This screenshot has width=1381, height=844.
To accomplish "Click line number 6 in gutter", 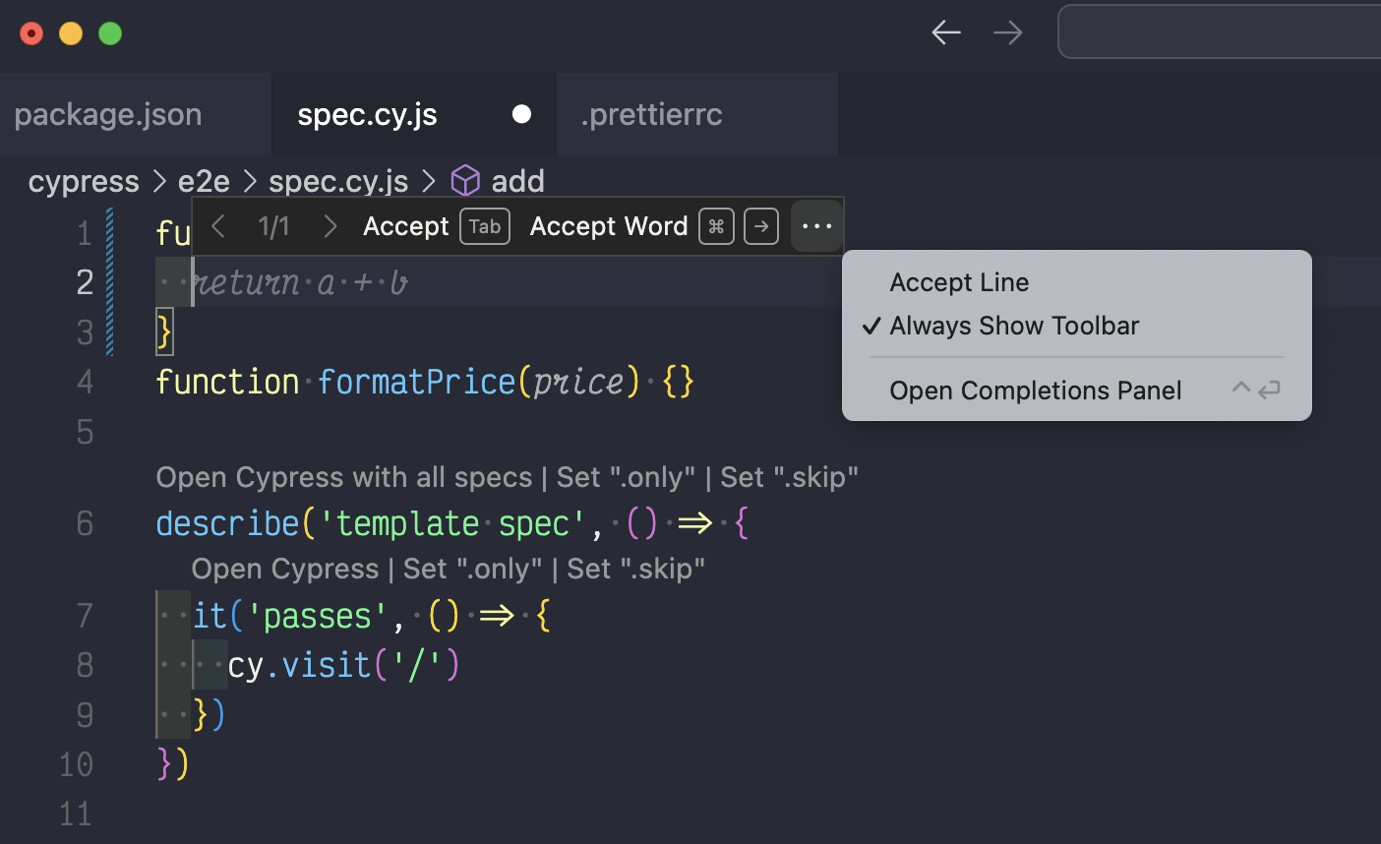I will coord(86,523).
